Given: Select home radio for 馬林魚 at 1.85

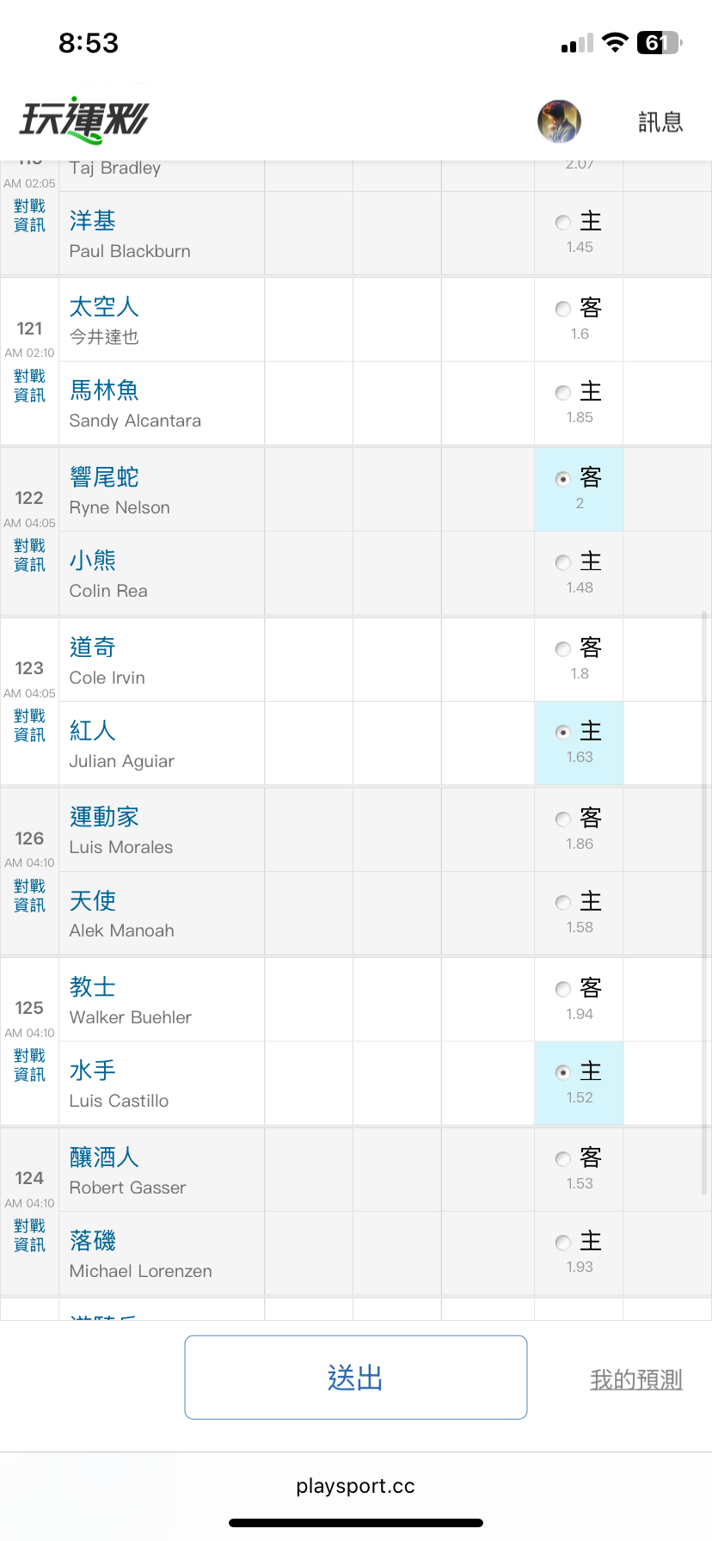Looking at the screenshot, I should click(563, 393).
